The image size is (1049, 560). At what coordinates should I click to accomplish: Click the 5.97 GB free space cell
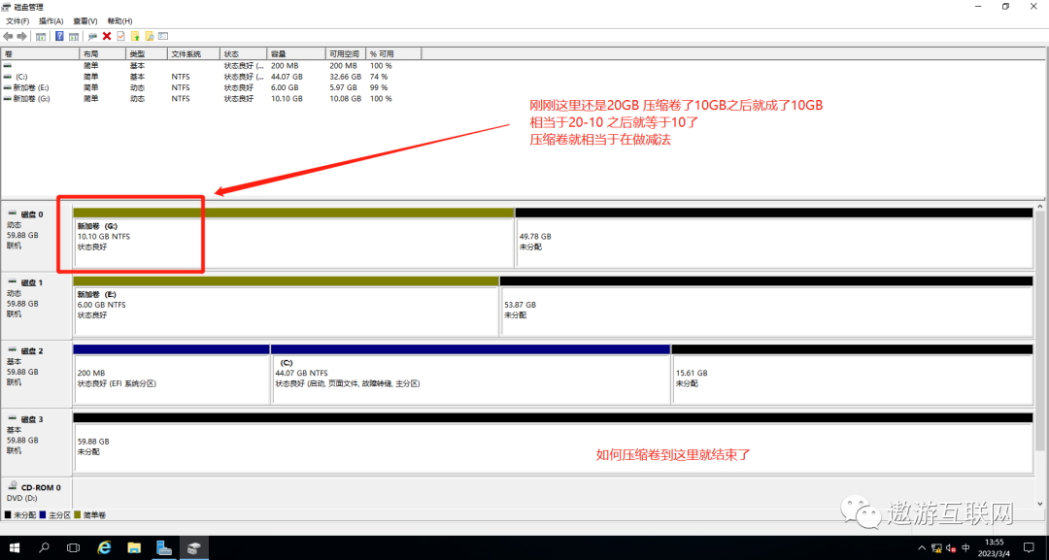pos(343,87)
